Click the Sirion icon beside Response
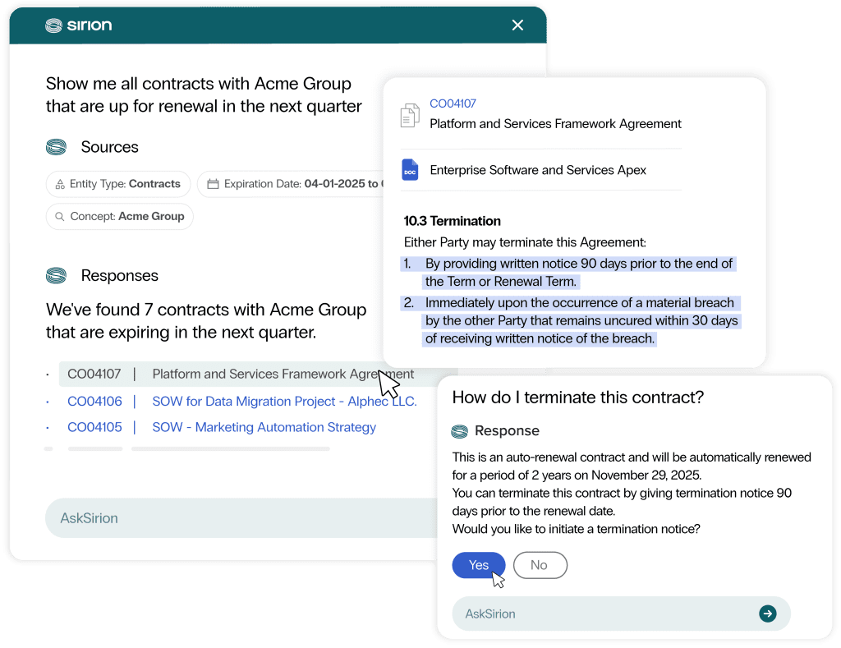This screenshot has height=648, width=841. (459, 430)
